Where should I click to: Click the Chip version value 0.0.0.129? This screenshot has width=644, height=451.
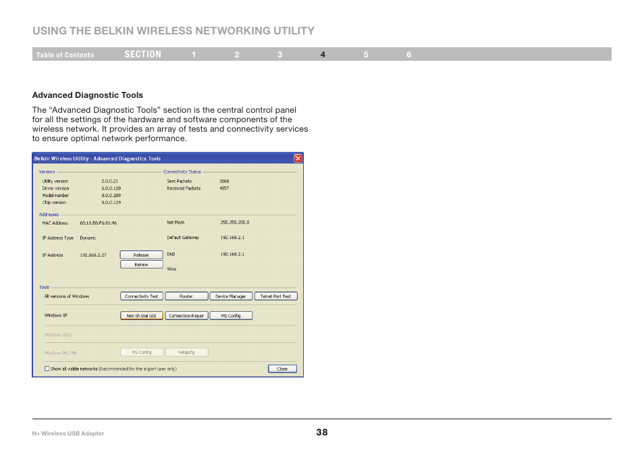[111, 203]
